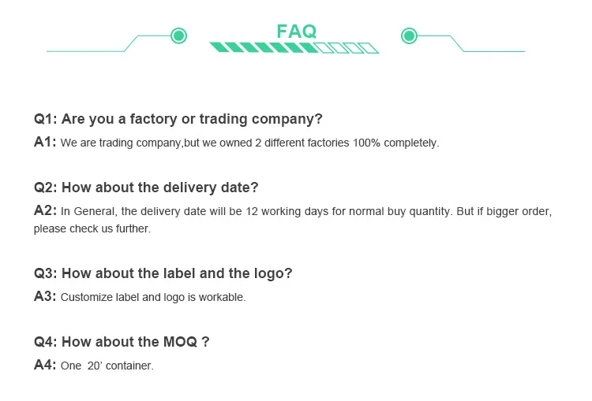The width and height of the screenshot is (592, 401).
Task: Click the right decorative green line
Action: tap(470, 43)
